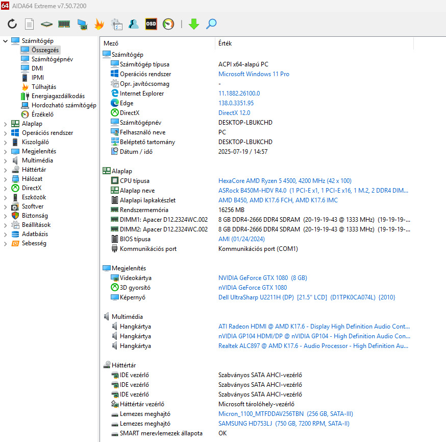
Task: Open the NVIDIA GeForce GTX 1080 (8 GB) link
Action: tap(262, 278)
